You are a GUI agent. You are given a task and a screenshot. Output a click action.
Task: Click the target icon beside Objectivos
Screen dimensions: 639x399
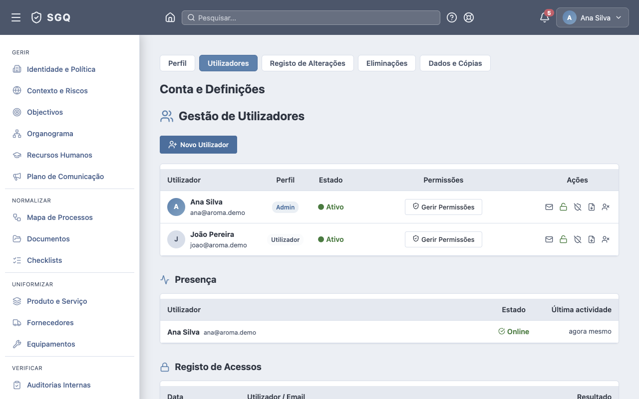click(x=17, y=112)
